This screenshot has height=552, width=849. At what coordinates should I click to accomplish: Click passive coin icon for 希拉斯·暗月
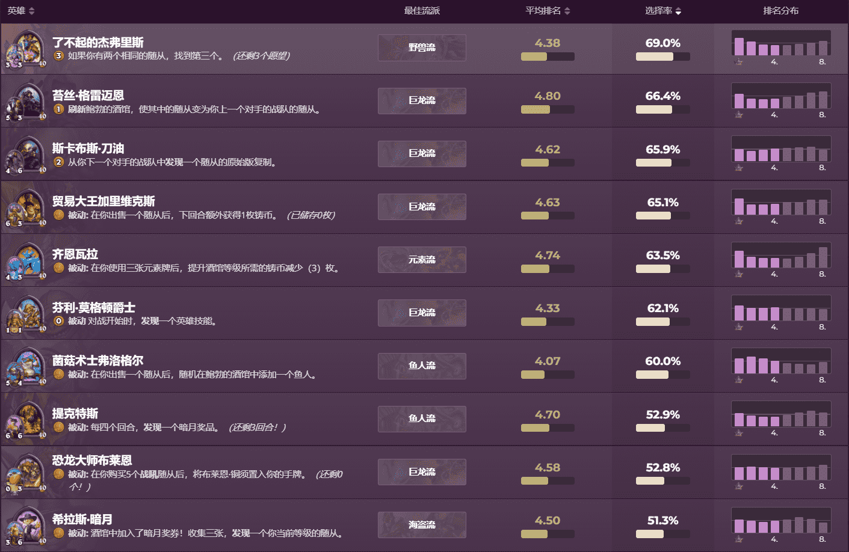tap(58, 533)
